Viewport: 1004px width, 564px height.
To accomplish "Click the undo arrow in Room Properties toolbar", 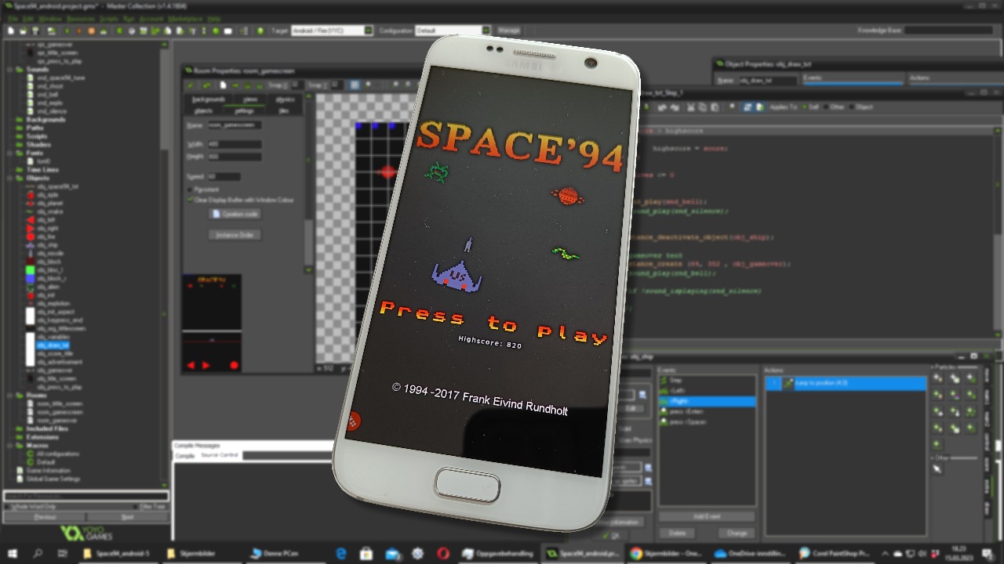I will [x=207, y=85].
